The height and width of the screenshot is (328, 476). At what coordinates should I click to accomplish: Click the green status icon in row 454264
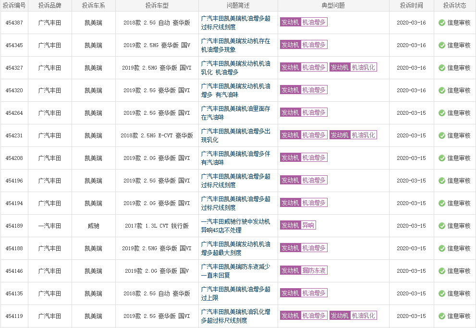coord(442,113)
